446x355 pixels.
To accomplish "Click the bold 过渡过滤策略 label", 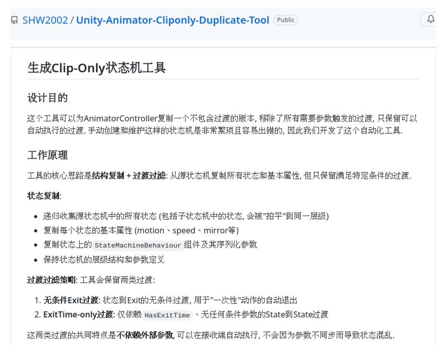I will click(52, 280).
